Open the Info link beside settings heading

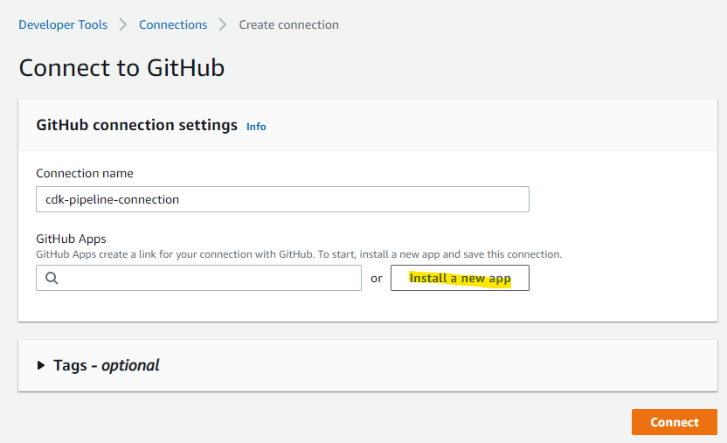click(x=256, y=127)
